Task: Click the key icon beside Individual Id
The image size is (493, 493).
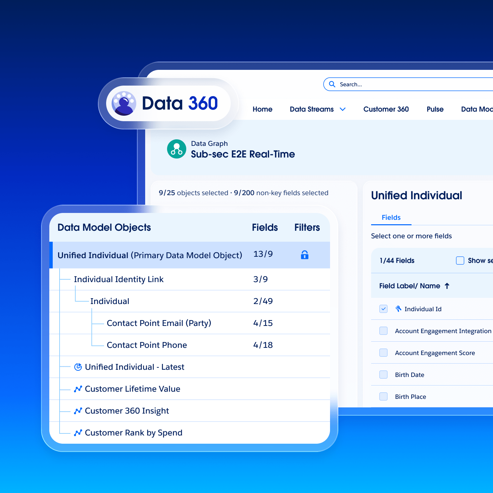Action: tap(399, 309)
